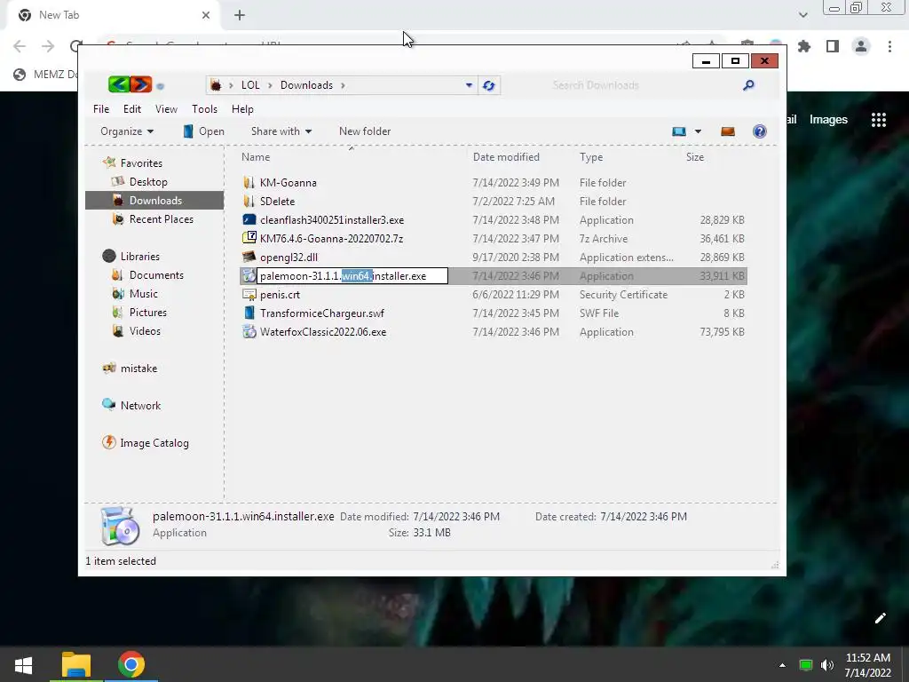Expand the address bar history dropdown

click(x=469, y=85)
